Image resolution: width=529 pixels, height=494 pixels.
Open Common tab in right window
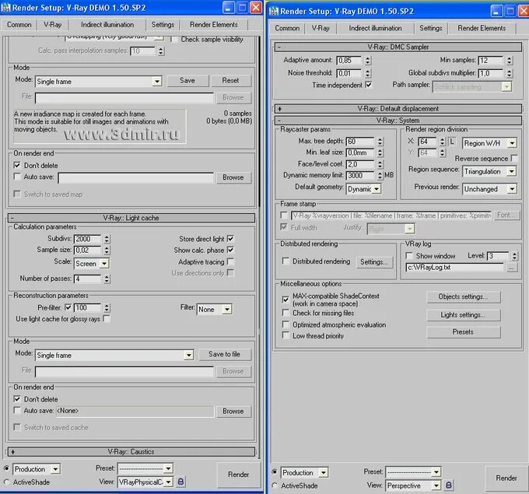[x=287, y=28]
